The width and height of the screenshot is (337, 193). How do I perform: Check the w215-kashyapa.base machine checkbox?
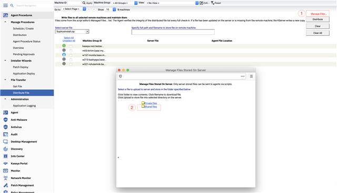coord(71,60)
